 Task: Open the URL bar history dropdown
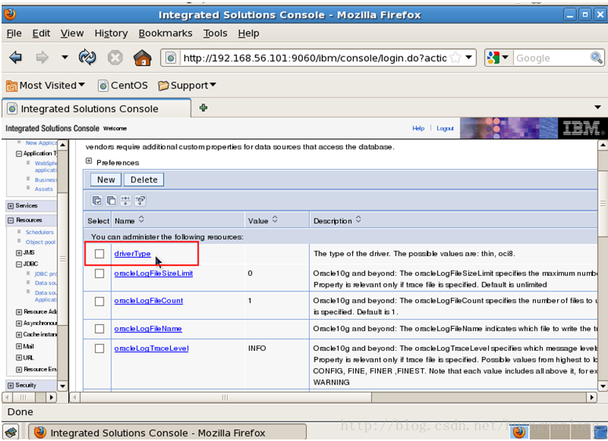pyautogui.click(x=469, y=58)
